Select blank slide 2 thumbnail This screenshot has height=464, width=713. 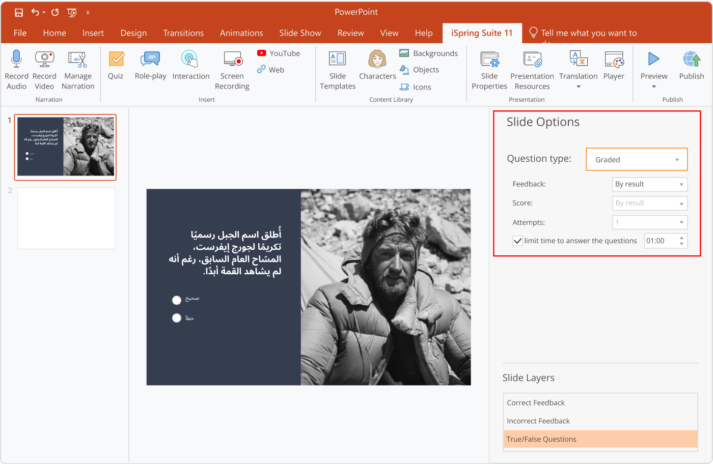(66, 218)
